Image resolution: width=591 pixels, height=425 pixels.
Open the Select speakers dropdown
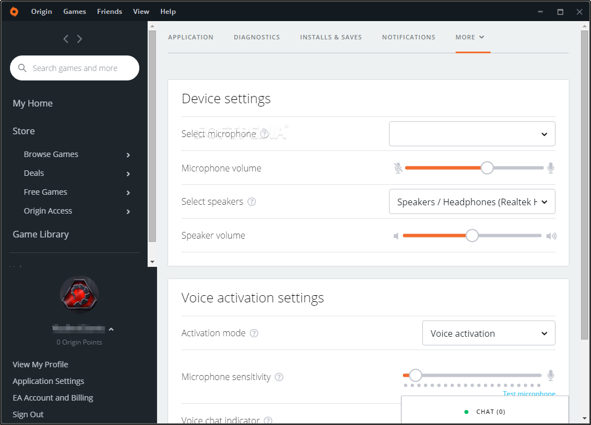472,201
